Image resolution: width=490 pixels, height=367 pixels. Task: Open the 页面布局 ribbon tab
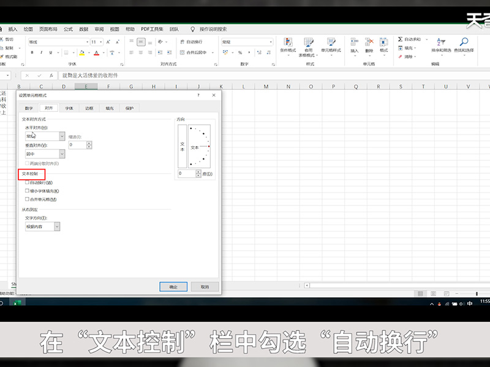click(48, 29)
